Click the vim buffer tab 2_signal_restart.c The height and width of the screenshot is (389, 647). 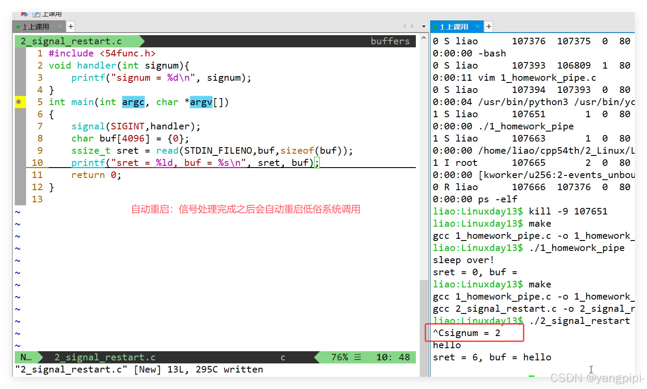tap(71, 41)
